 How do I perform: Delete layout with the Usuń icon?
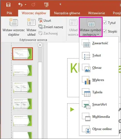pos(40,20)
